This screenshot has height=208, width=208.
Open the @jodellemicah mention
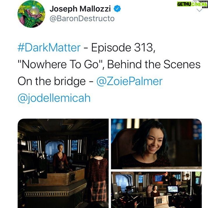54,98
